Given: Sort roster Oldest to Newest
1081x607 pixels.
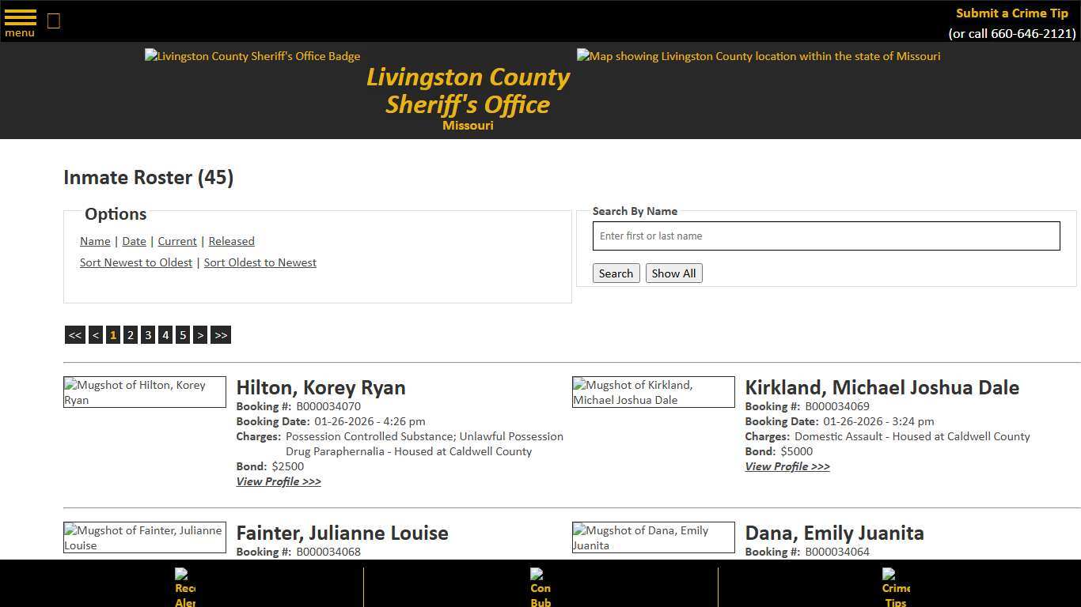Looking at the screenshot, I should (260, 262).
